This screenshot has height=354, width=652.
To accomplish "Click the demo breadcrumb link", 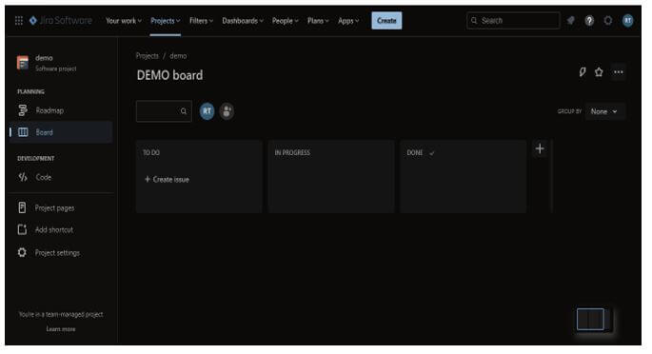I will (178, 56).
